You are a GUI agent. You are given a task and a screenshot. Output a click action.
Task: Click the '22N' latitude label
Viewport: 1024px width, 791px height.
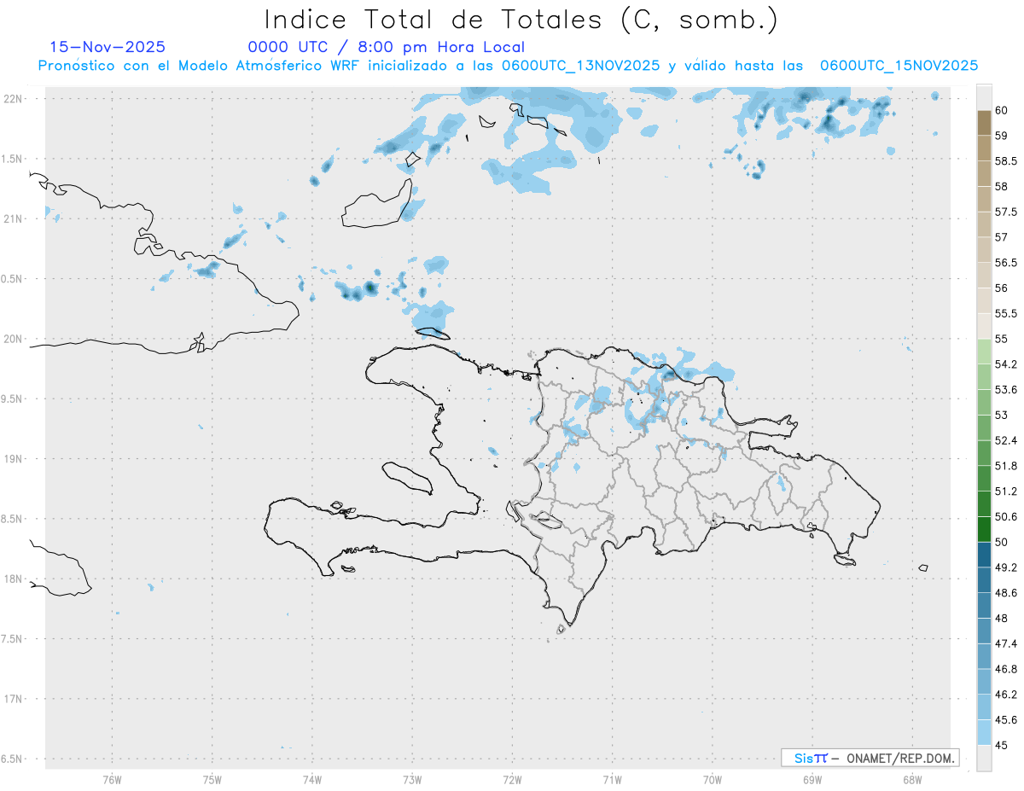pos(15,99)
